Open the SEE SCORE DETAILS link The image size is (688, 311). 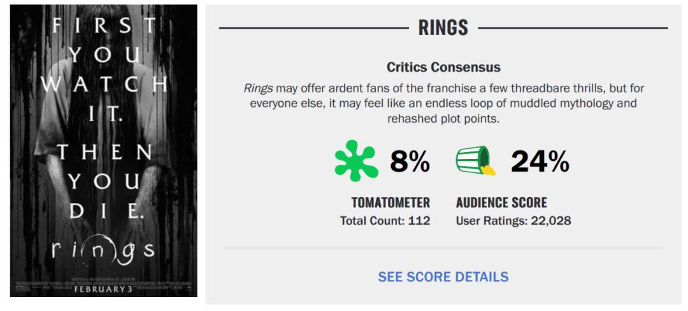pos(443,277)
